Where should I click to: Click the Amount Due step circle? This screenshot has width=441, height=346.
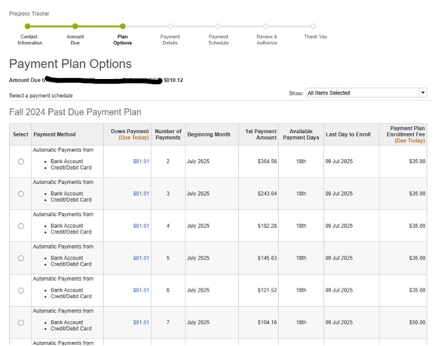[75, 26]
